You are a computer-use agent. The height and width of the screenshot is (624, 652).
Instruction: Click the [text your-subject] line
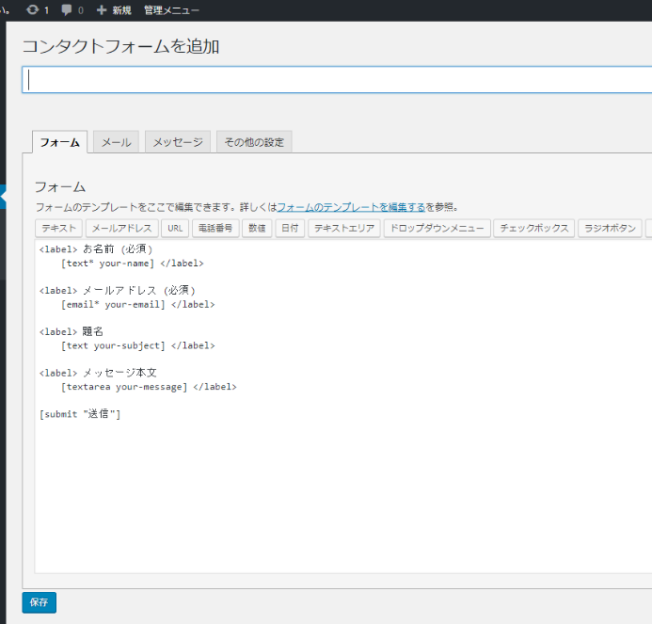[x=137, y=345]
